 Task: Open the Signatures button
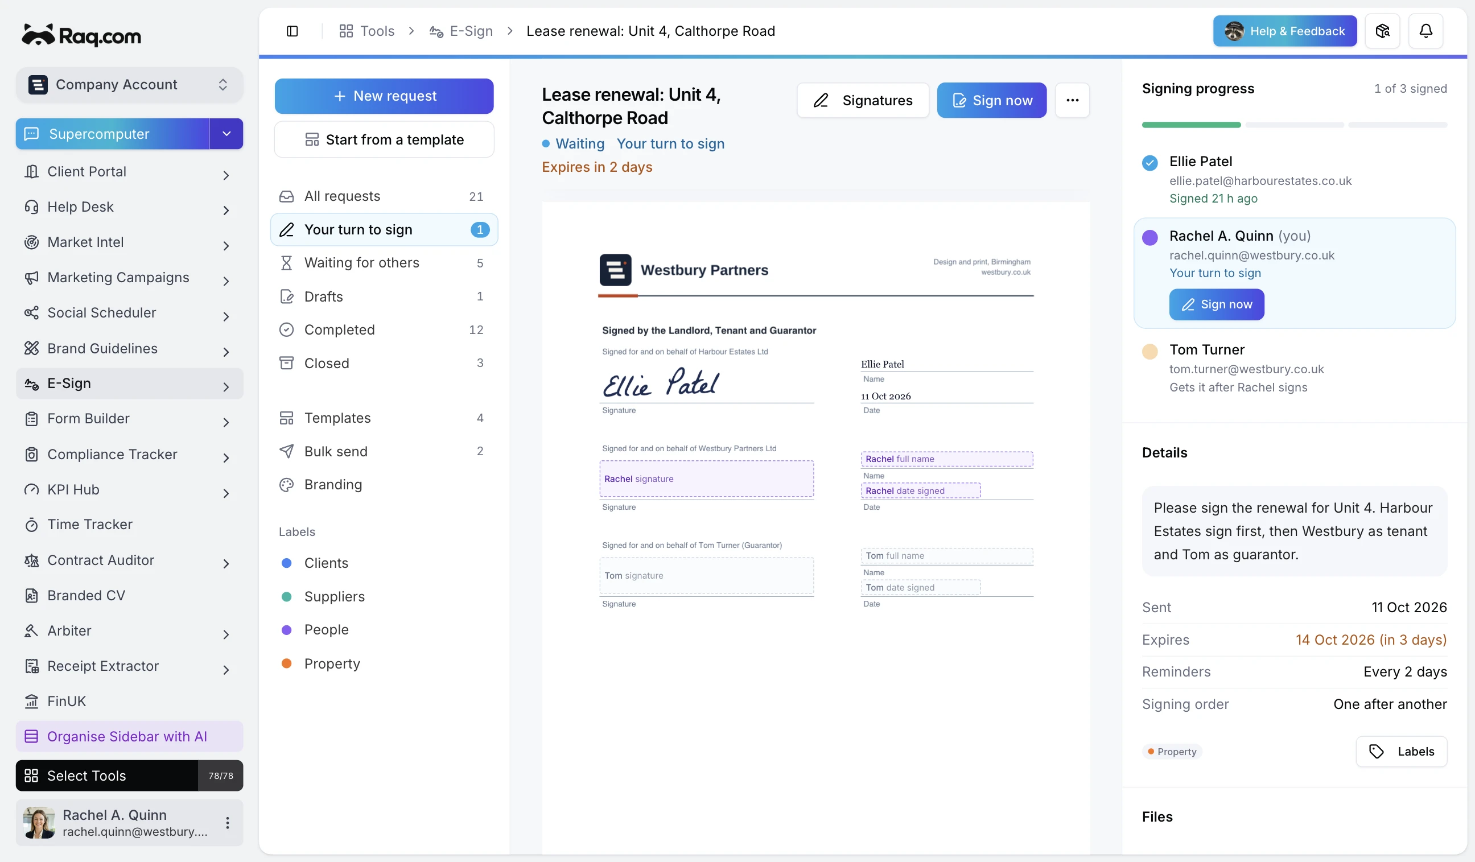pos(863,100)
